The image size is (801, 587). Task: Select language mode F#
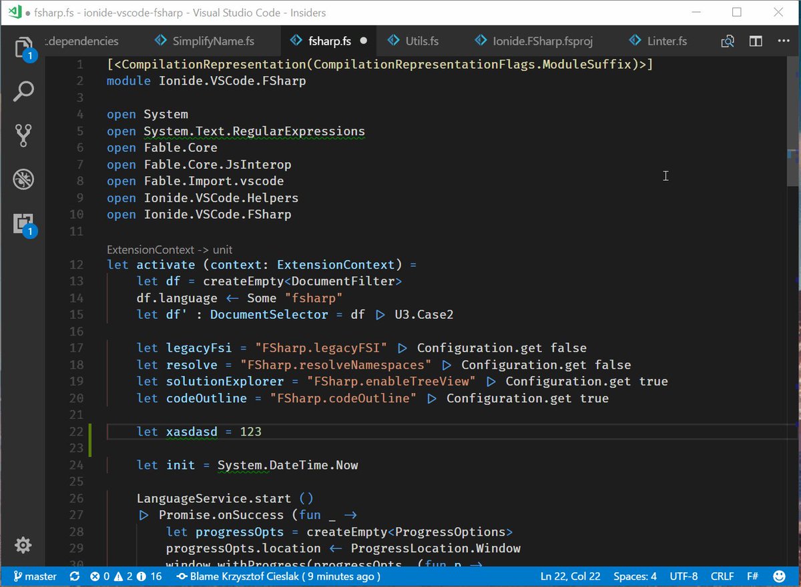(x=752, y=576)
